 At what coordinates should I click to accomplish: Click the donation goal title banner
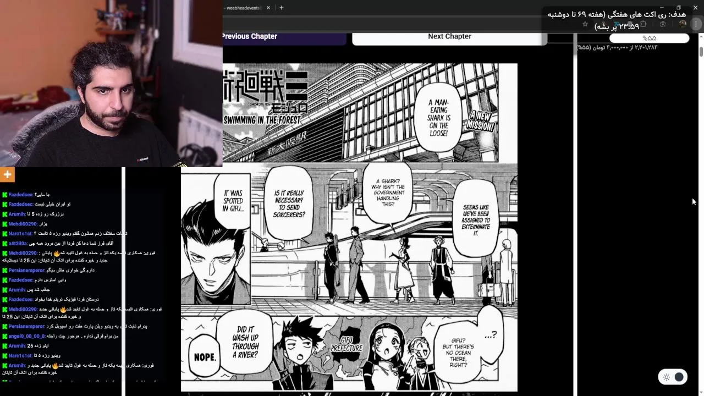tap(616, 20)
